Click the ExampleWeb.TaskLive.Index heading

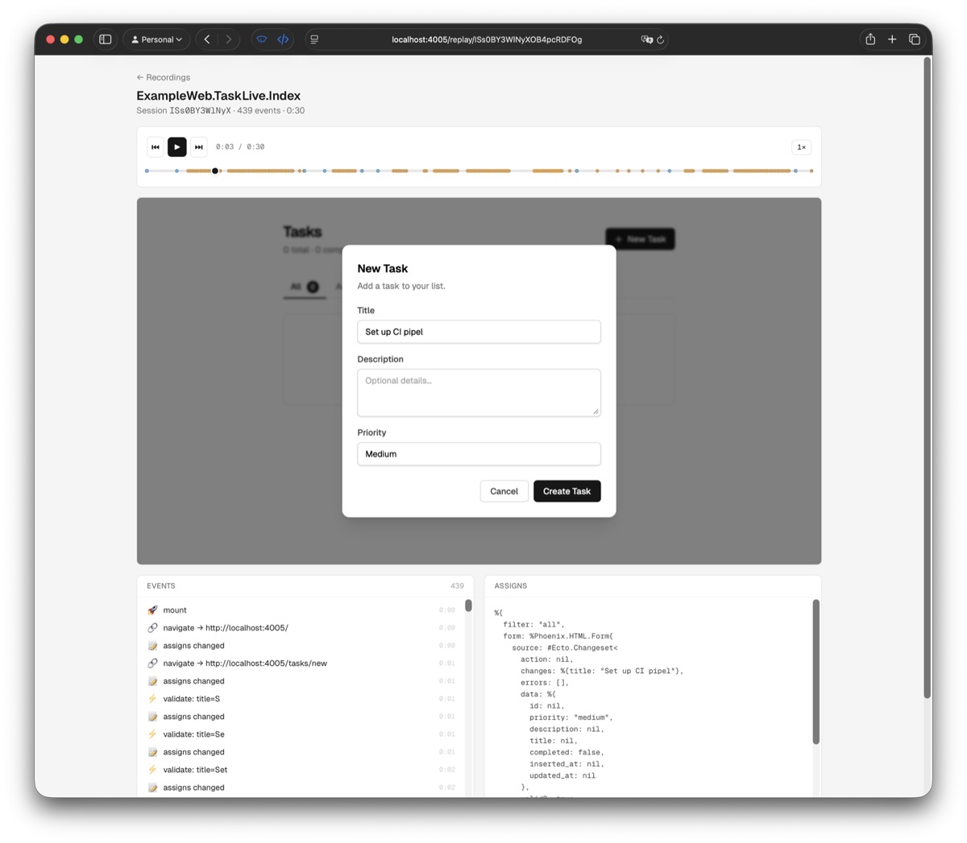[x=218, y=96]
